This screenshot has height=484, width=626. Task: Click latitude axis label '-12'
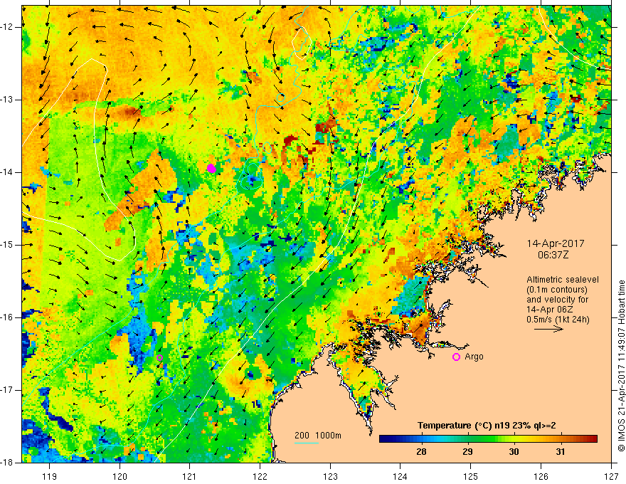pyautogui.click(x=7, y=27)
